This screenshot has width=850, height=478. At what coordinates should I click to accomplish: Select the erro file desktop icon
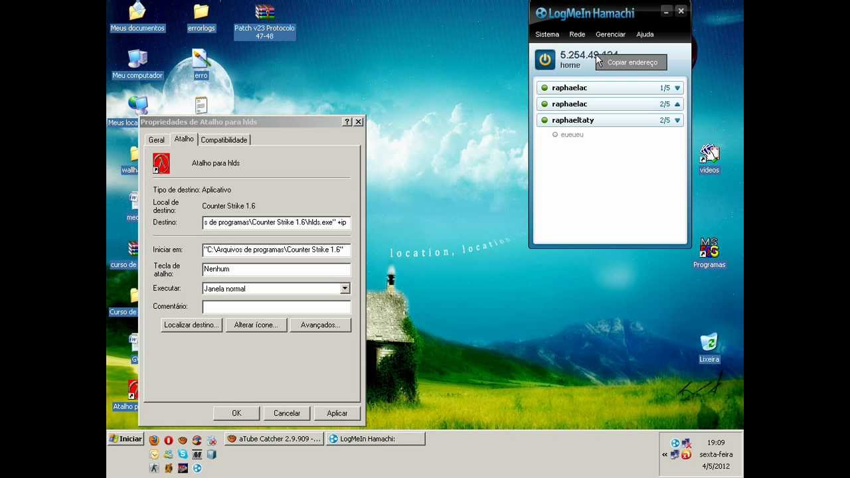201,64
